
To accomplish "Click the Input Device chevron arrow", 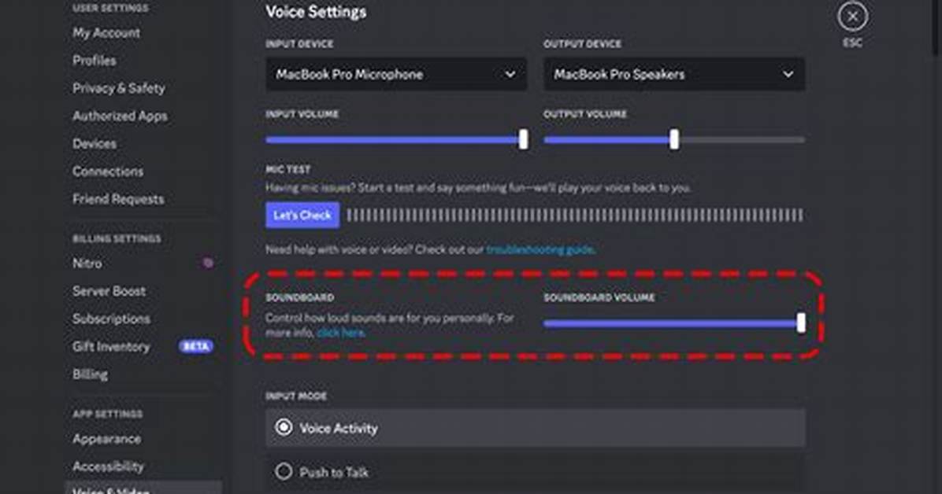I will 510,75.
